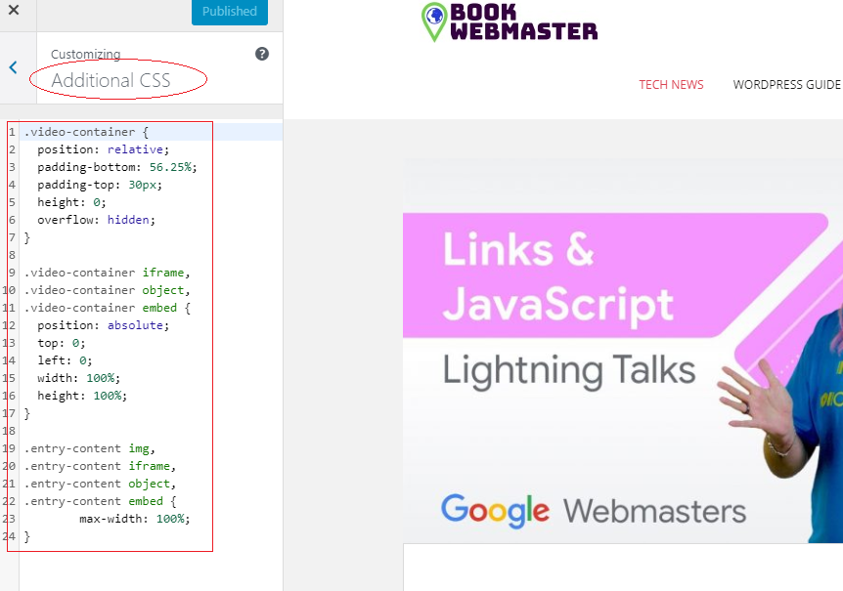Viewport: 843px width, 591px height.
Task: Click the Book Webmaster logo
Action: 510,22
